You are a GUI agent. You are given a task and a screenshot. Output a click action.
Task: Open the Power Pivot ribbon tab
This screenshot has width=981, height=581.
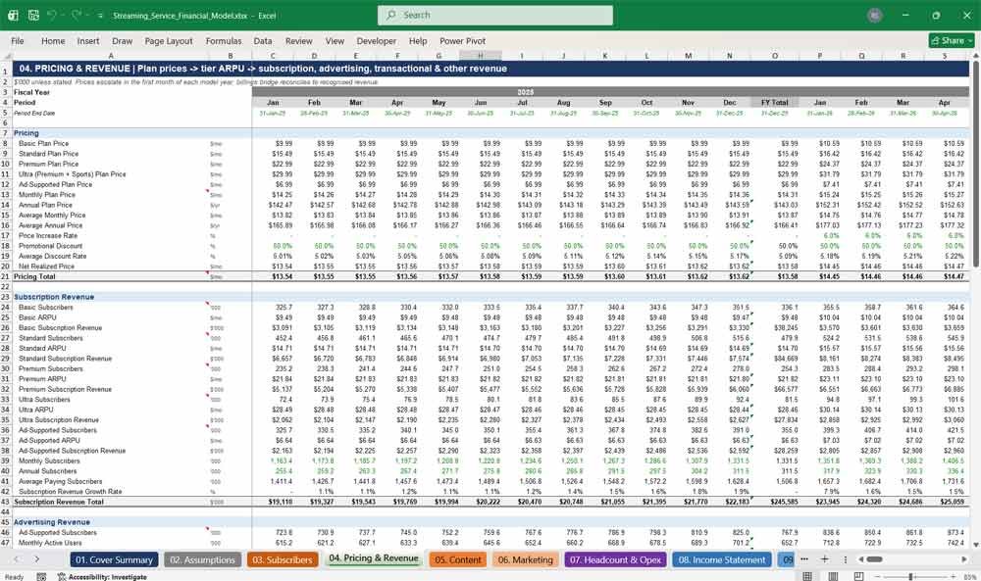[462, 40]
